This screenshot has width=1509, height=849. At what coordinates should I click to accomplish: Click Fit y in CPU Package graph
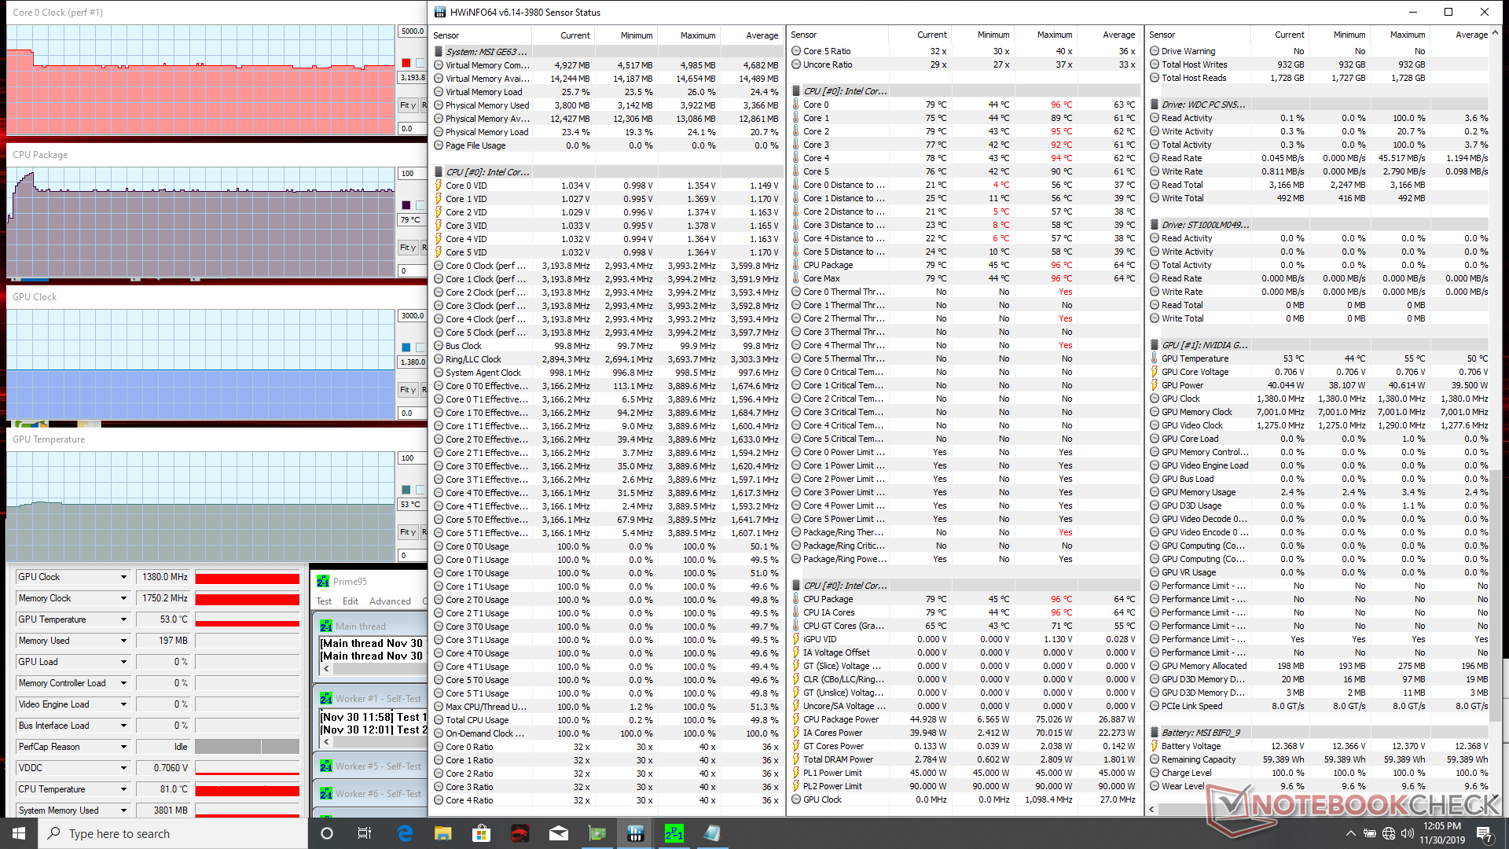pyautogui.click(x=407, y=248)
